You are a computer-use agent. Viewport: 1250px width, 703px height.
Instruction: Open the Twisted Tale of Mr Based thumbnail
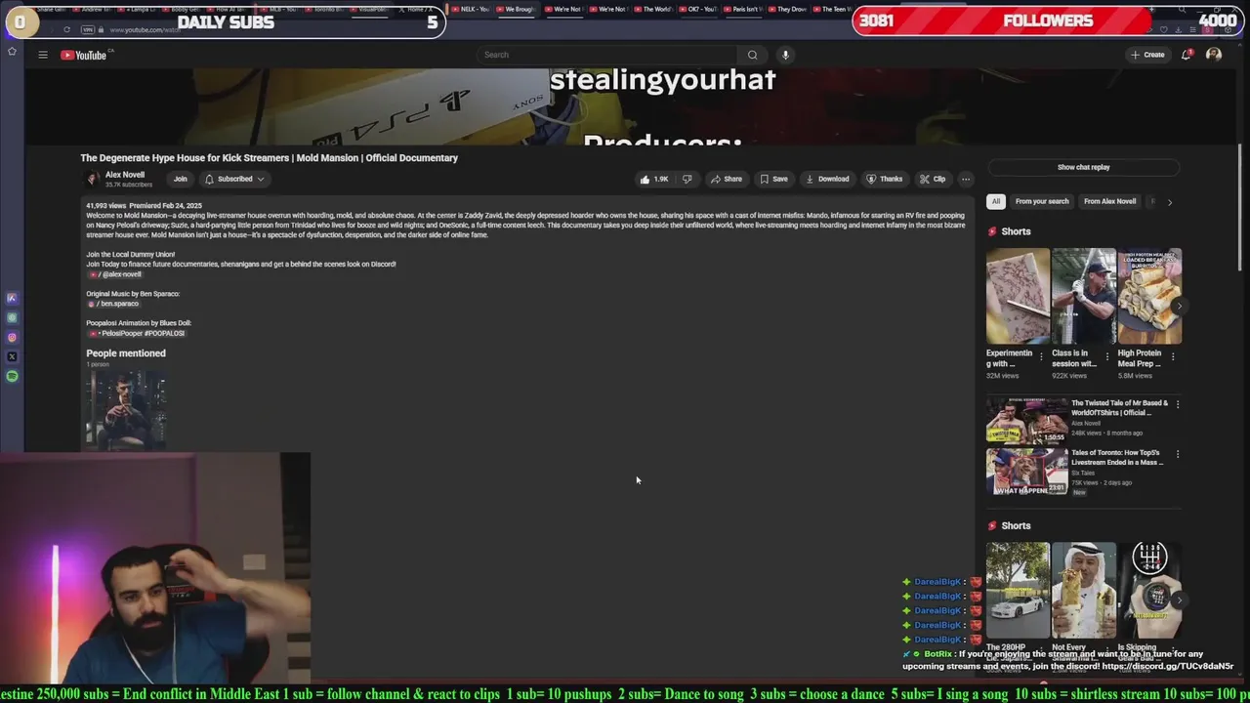point(1026,421)
